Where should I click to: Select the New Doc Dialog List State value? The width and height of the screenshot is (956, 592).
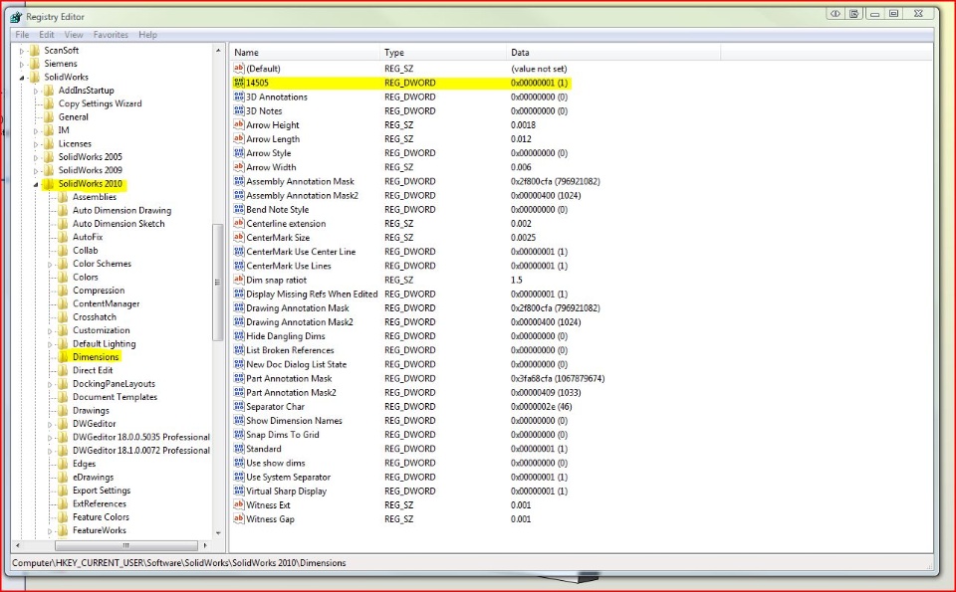click(297, 364)
